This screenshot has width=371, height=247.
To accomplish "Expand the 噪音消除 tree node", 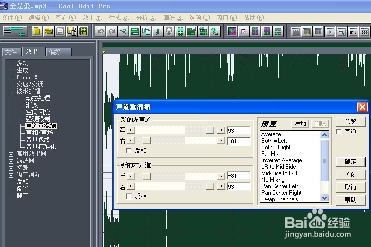I will tap(11, 175).
